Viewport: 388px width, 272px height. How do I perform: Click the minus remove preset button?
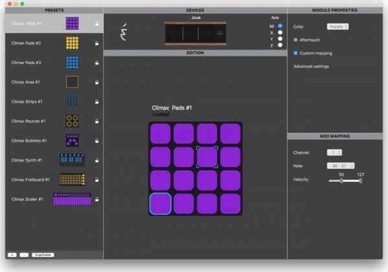24,255
